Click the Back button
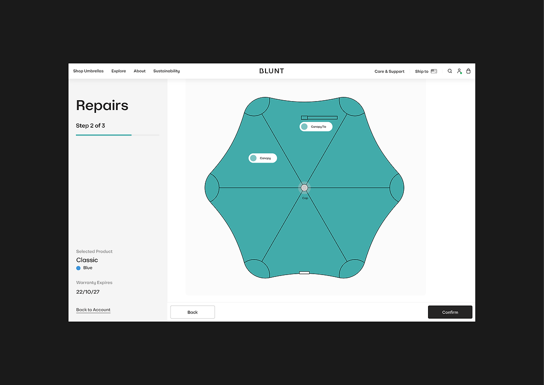The height and width of the screenshot is (385, 544). click(192, 312)
